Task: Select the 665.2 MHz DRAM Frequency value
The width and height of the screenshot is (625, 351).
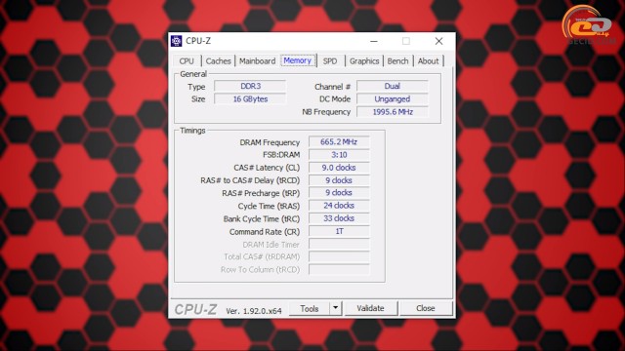Action: pyautogui.click(x=339, y=141)
